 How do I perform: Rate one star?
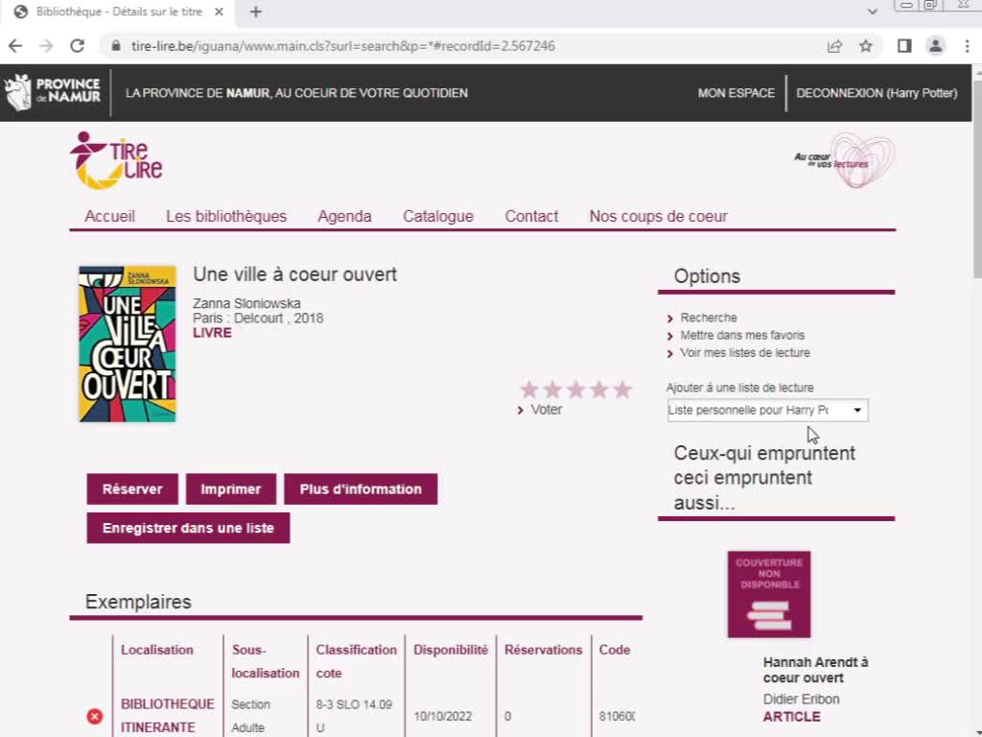(529, 390)
